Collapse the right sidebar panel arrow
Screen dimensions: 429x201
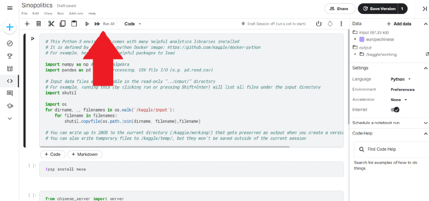[x=424, y=9]
